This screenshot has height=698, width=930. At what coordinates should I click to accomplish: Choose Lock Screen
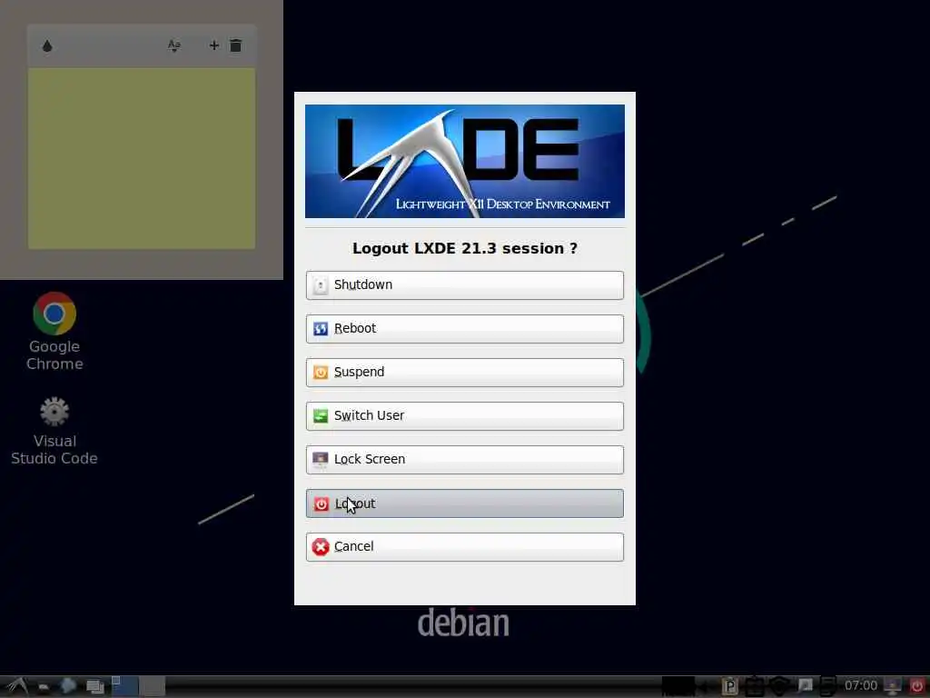pyautogui.click(x=464, y=459)
